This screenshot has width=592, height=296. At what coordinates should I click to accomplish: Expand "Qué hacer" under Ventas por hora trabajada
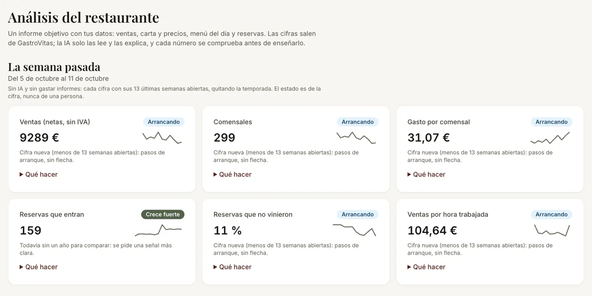(x=426, y=267)
